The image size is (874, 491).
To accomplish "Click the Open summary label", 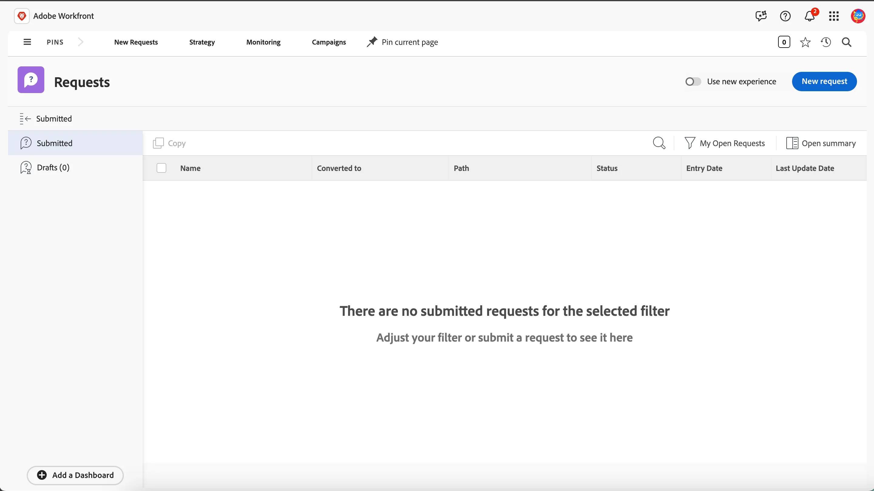I will pyautogui.click(x=828, y=143).
